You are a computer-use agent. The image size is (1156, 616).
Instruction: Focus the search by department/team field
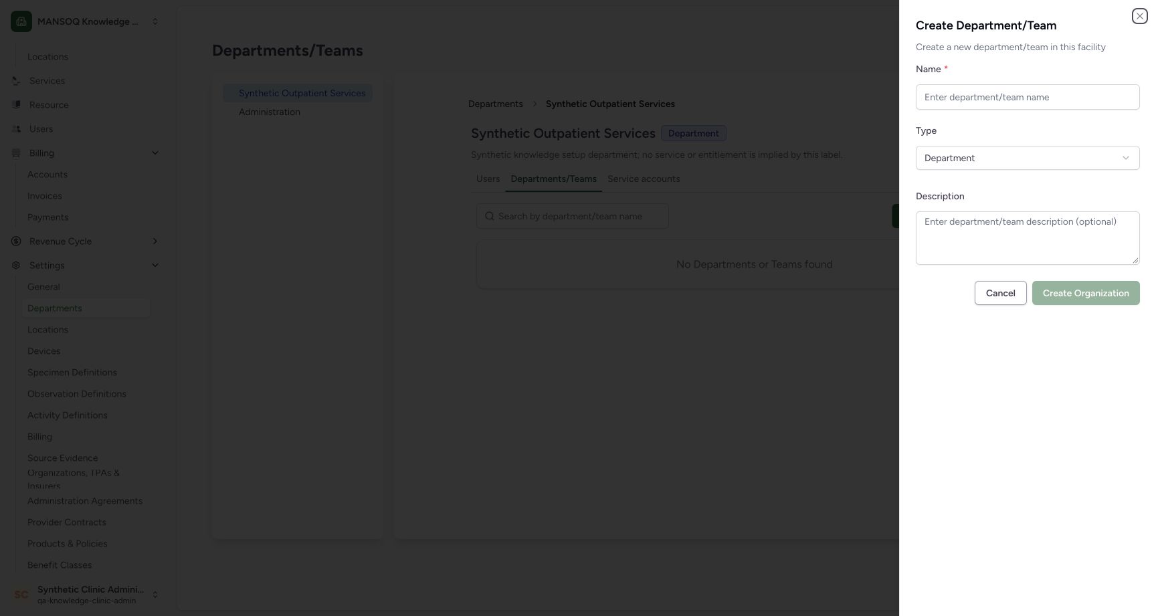[x=572, y=216]
